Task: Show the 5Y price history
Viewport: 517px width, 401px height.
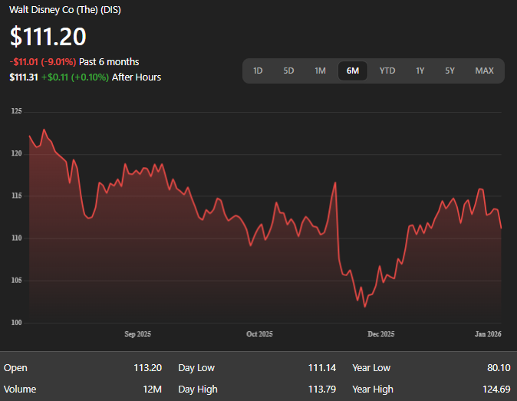Action: coord(449,71)
